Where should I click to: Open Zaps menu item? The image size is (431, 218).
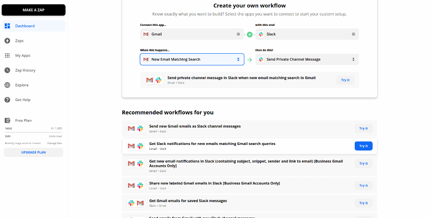tap(34, 41)
